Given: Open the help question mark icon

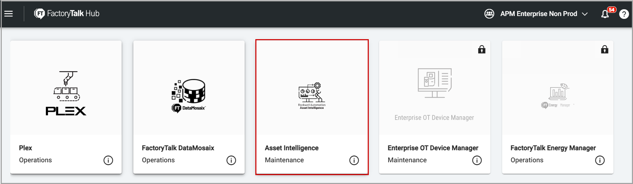Looking at the screenshot, I should (624, 14).
